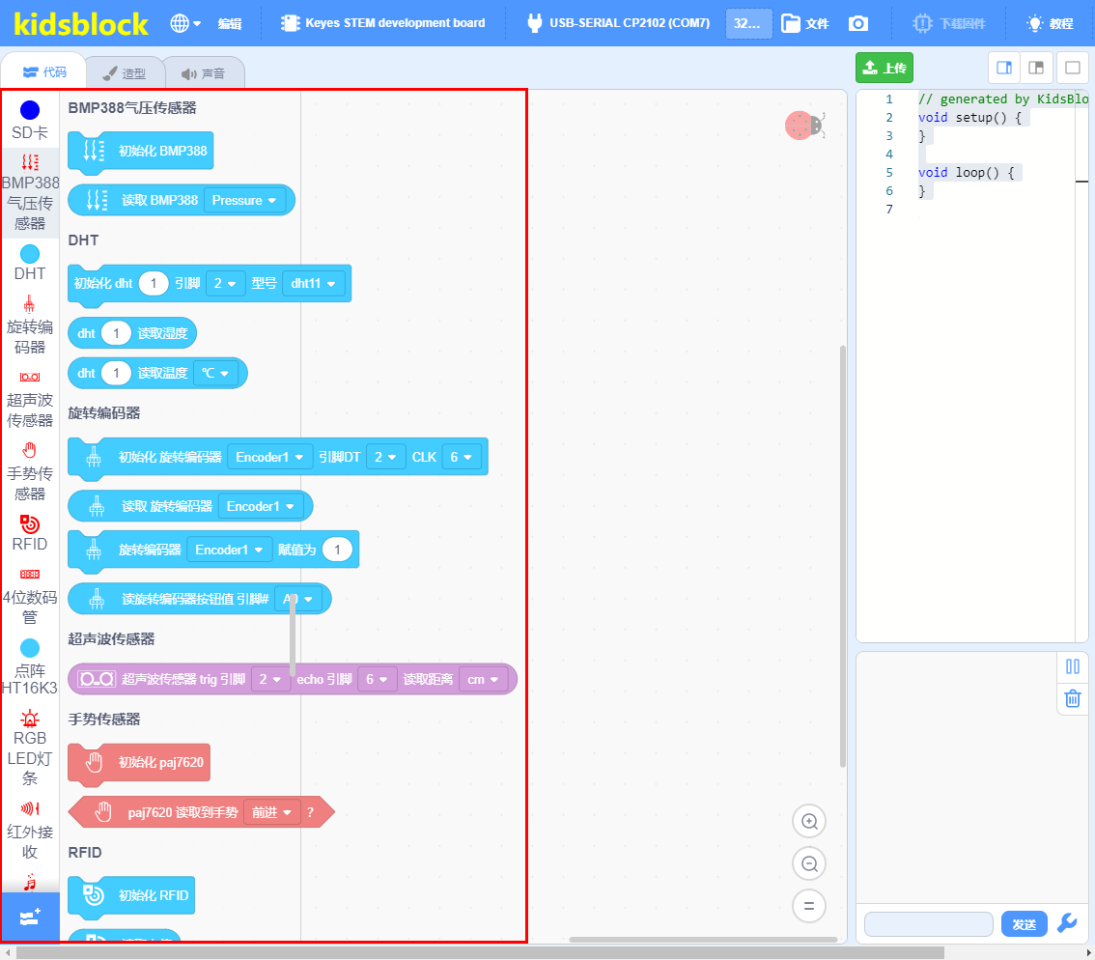Open serial settings wrench icon
Screen dimensions: 1095x960
point(1067,923)
